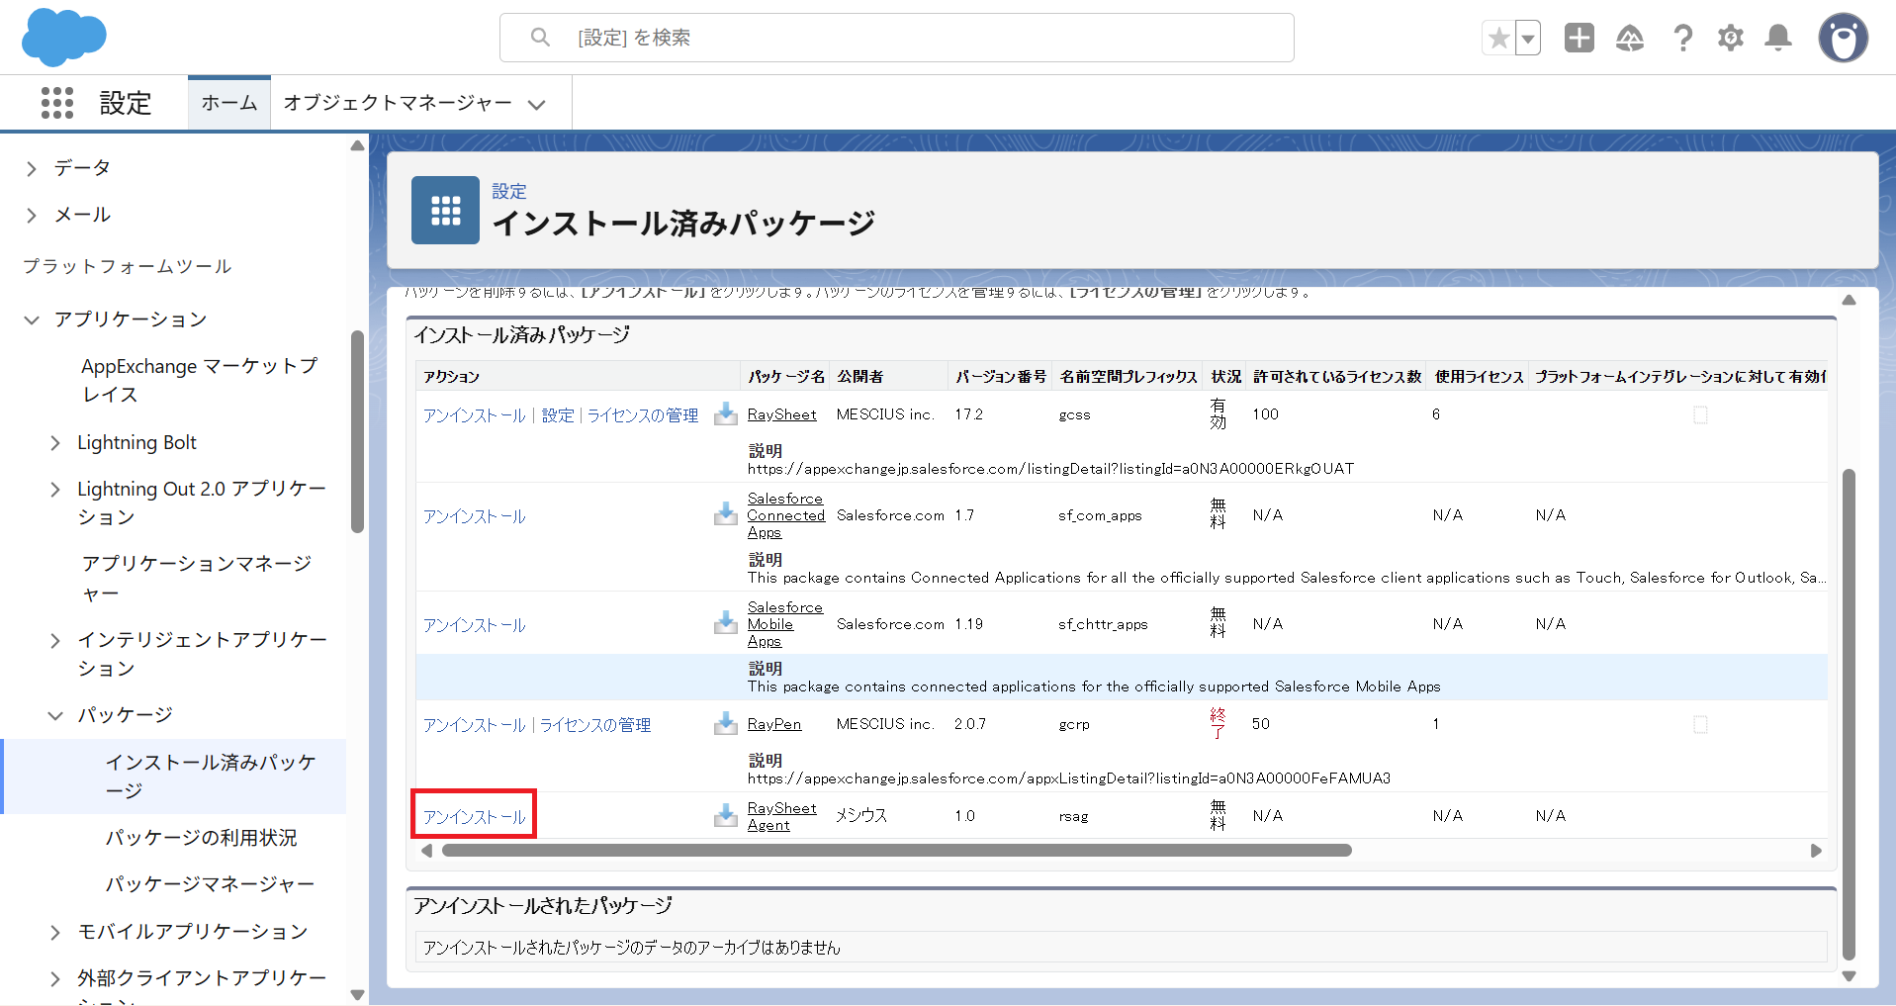Open the favorites star icon
1896x1006 pixels.
pos(1498,39)
